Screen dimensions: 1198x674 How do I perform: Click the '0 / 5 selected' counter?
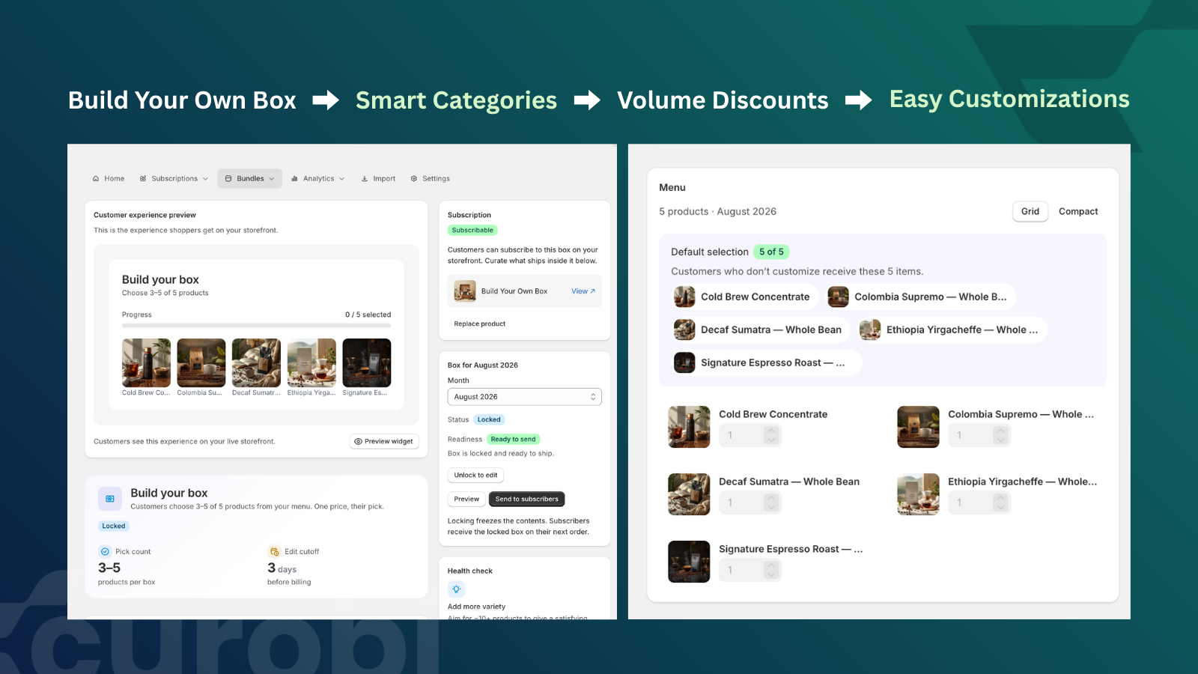click(x=368, y=315)
